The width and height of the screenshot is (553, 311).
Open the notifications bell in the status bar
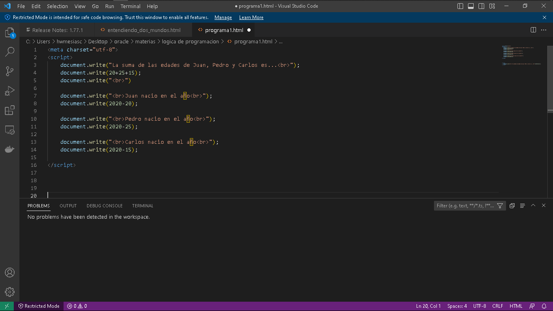[544, 306]
